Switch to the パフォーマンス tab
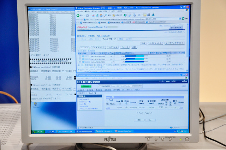Screen dimensions: 226x150 (94, 39)
